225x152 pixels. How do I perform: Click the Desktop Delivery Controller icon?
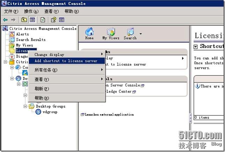coord(19,78)
